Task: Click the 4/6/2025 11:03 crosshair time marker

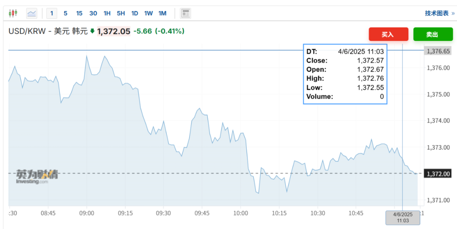Action: [402, 218]
